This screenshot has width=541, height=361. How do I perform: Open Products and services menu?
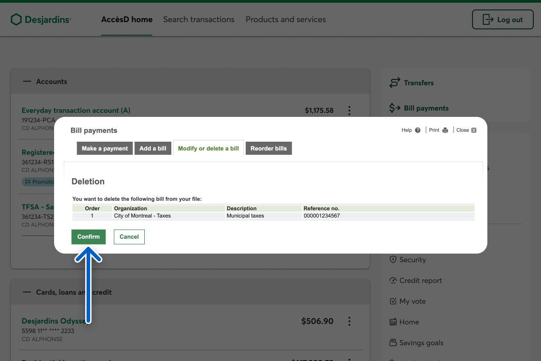[x=285, y=20]
